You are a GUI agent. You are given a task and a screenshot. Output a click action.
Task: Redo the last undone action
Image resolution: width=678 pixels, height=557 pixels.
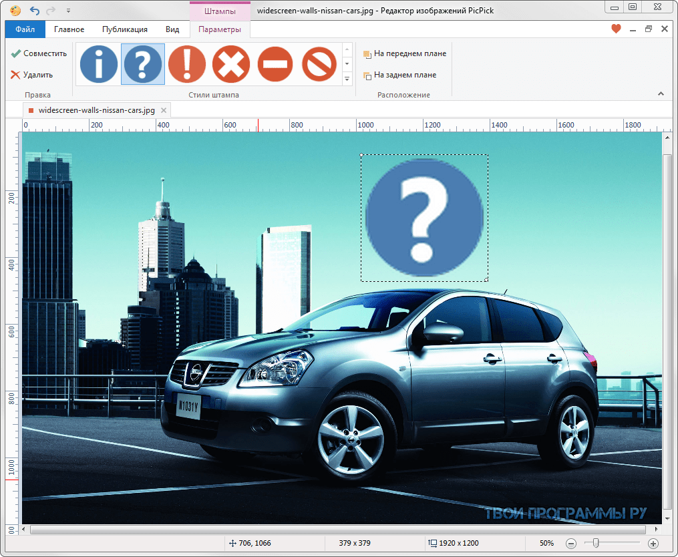tap(51, 11)
